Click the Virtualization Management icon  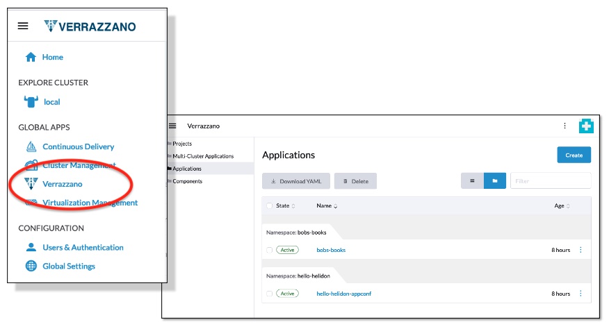click(31, 203)
